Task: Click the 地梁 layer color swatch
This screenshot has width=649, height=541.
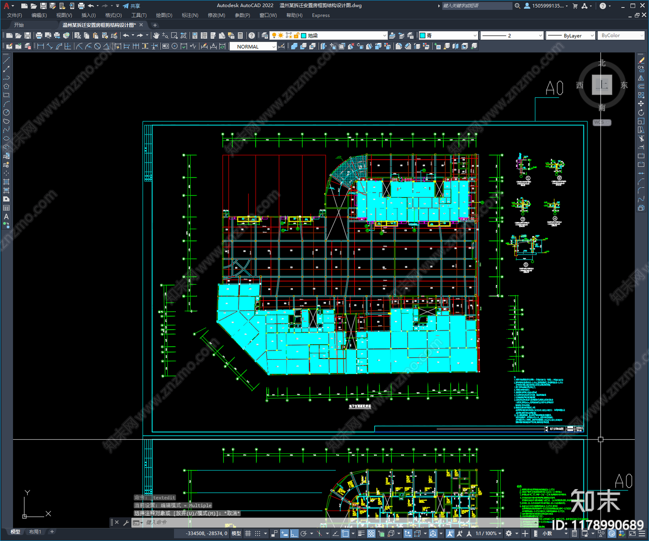Action: click(303, 36)
